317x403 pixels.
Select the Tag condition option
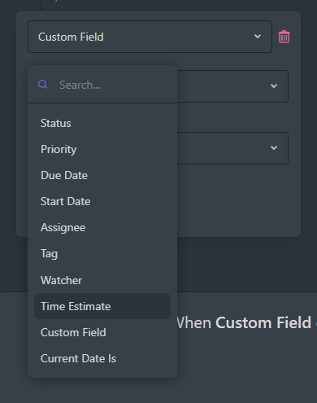point(102,254)
